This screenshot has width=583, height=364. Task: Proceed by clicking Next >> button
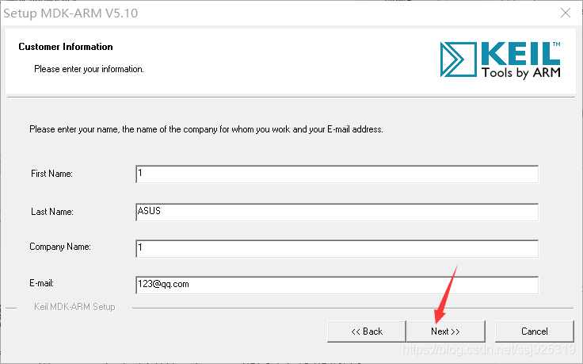point(445,331)
